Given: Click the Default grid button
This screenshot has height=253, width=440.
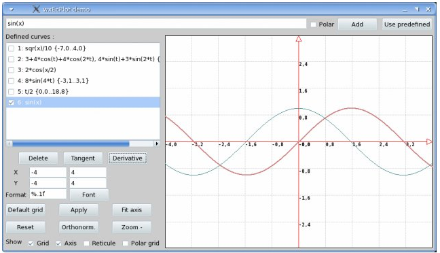Looking at the screenshot, I should point(26,210).
